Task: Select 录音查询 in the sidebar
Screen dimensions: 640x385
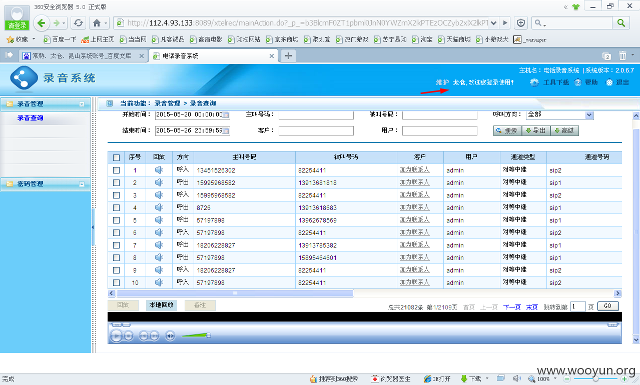Action: [x=31, y=118]
